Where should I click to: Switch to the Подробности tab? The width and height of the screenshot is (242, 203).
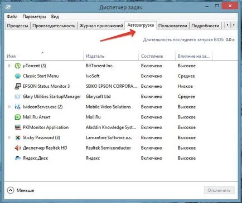[205, 26]
